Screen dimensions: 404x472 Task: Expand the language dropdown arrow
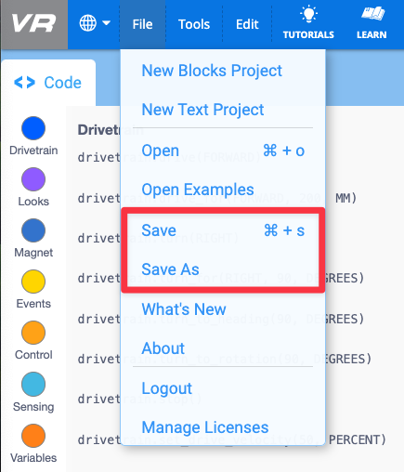point(106,23)
